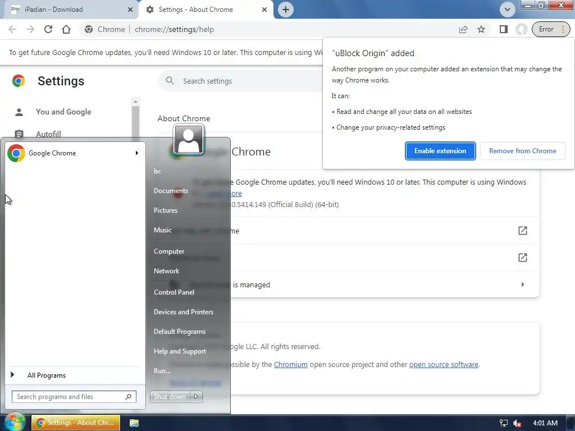Select the Settings - About Chrome tab
Image resolution: width=575 pixels, height=431 pixels.
[206, 10]
